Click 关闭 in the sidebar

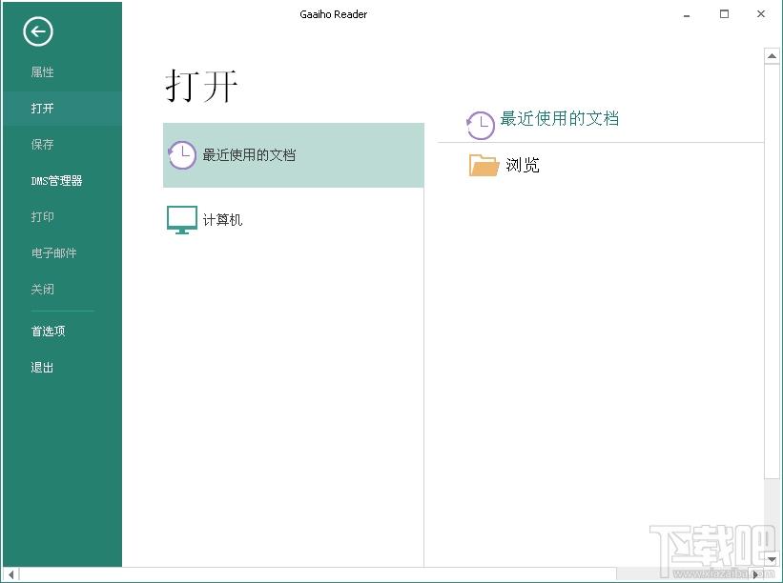(x=43, y=290)
